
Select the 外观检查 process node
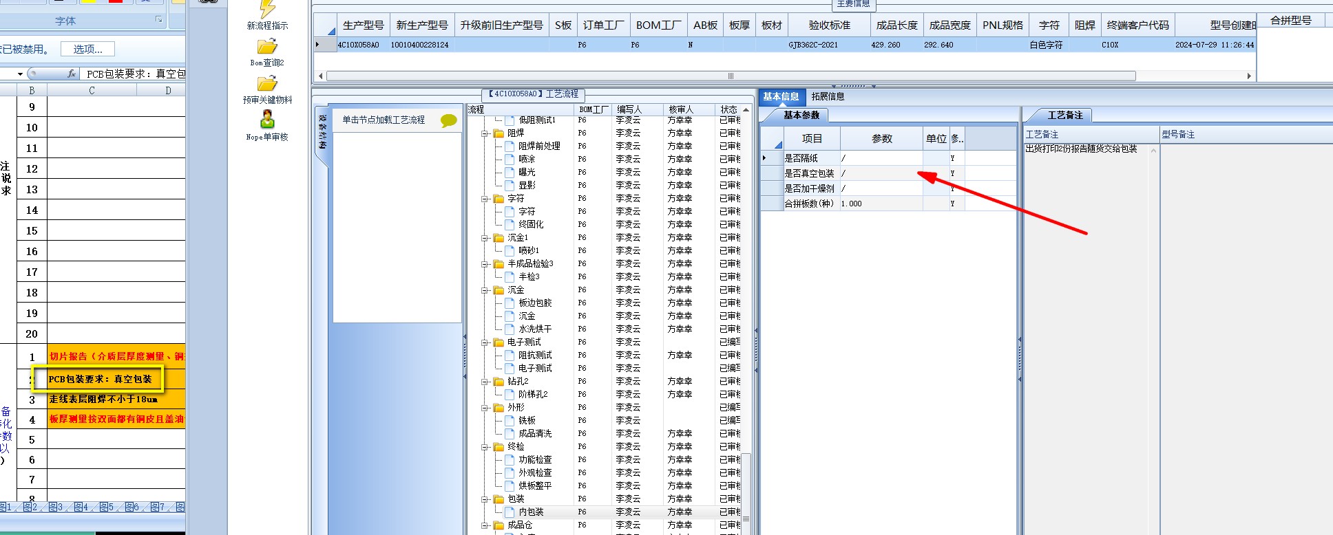[535, 472]
